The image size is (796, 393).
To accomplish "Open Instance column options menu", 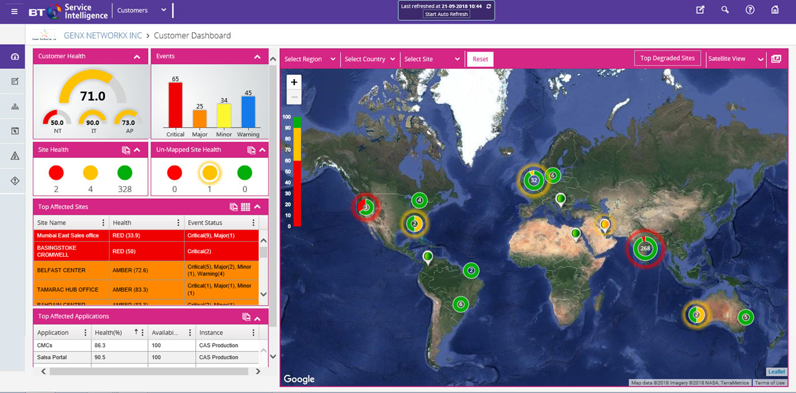I will point(253,333).
